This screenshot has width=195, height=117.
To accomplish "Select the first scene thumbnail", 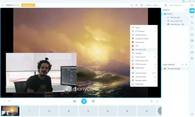I will tap(10, 111).
